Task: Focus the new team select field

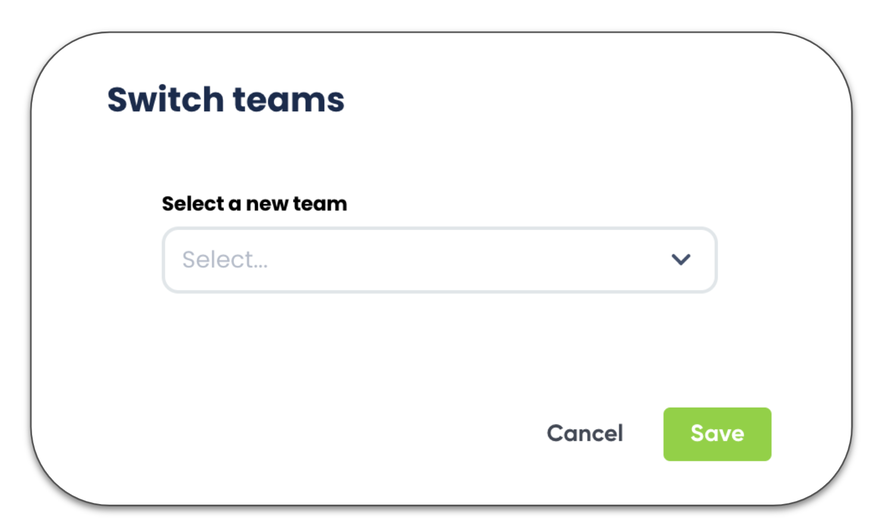Action: (439, 260)
